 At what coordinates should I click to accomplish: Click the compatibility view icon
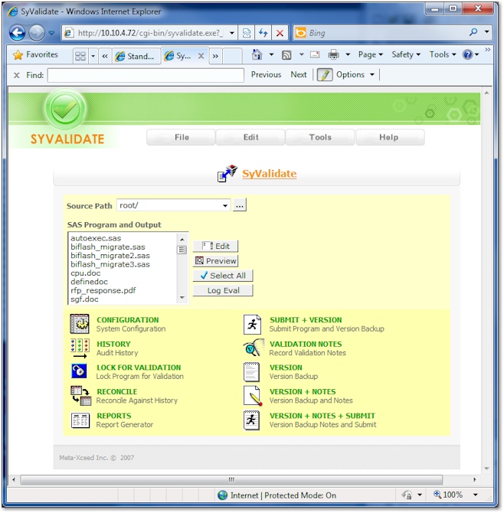click(x=247, y=33)
